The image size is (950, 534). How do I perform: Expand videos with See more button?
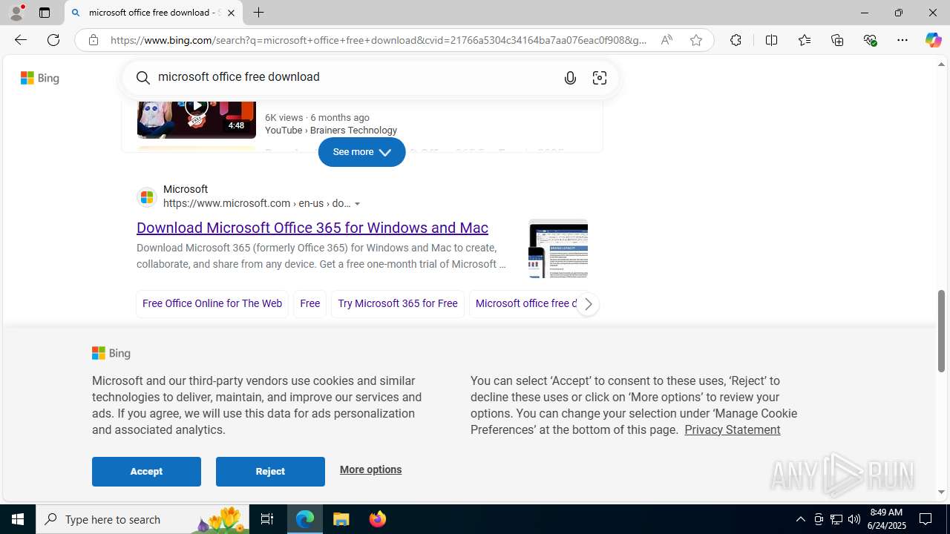(x=361, y=152)
